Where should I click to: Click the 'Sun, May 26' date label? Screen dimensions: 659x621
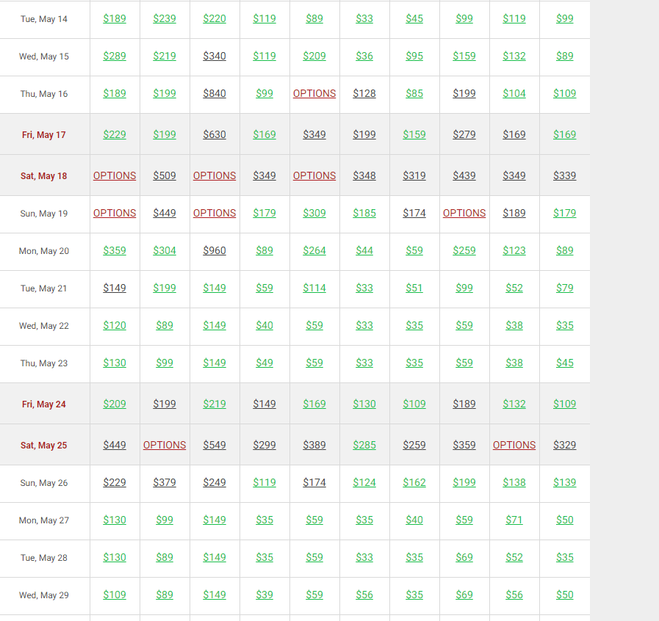point(43,482)
